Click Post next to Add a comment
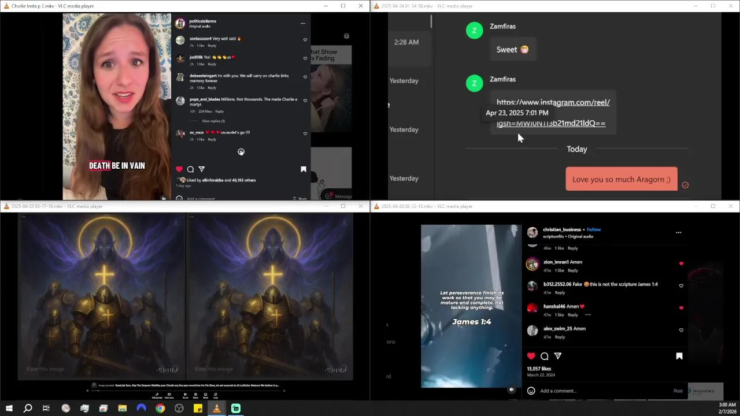 678,391
